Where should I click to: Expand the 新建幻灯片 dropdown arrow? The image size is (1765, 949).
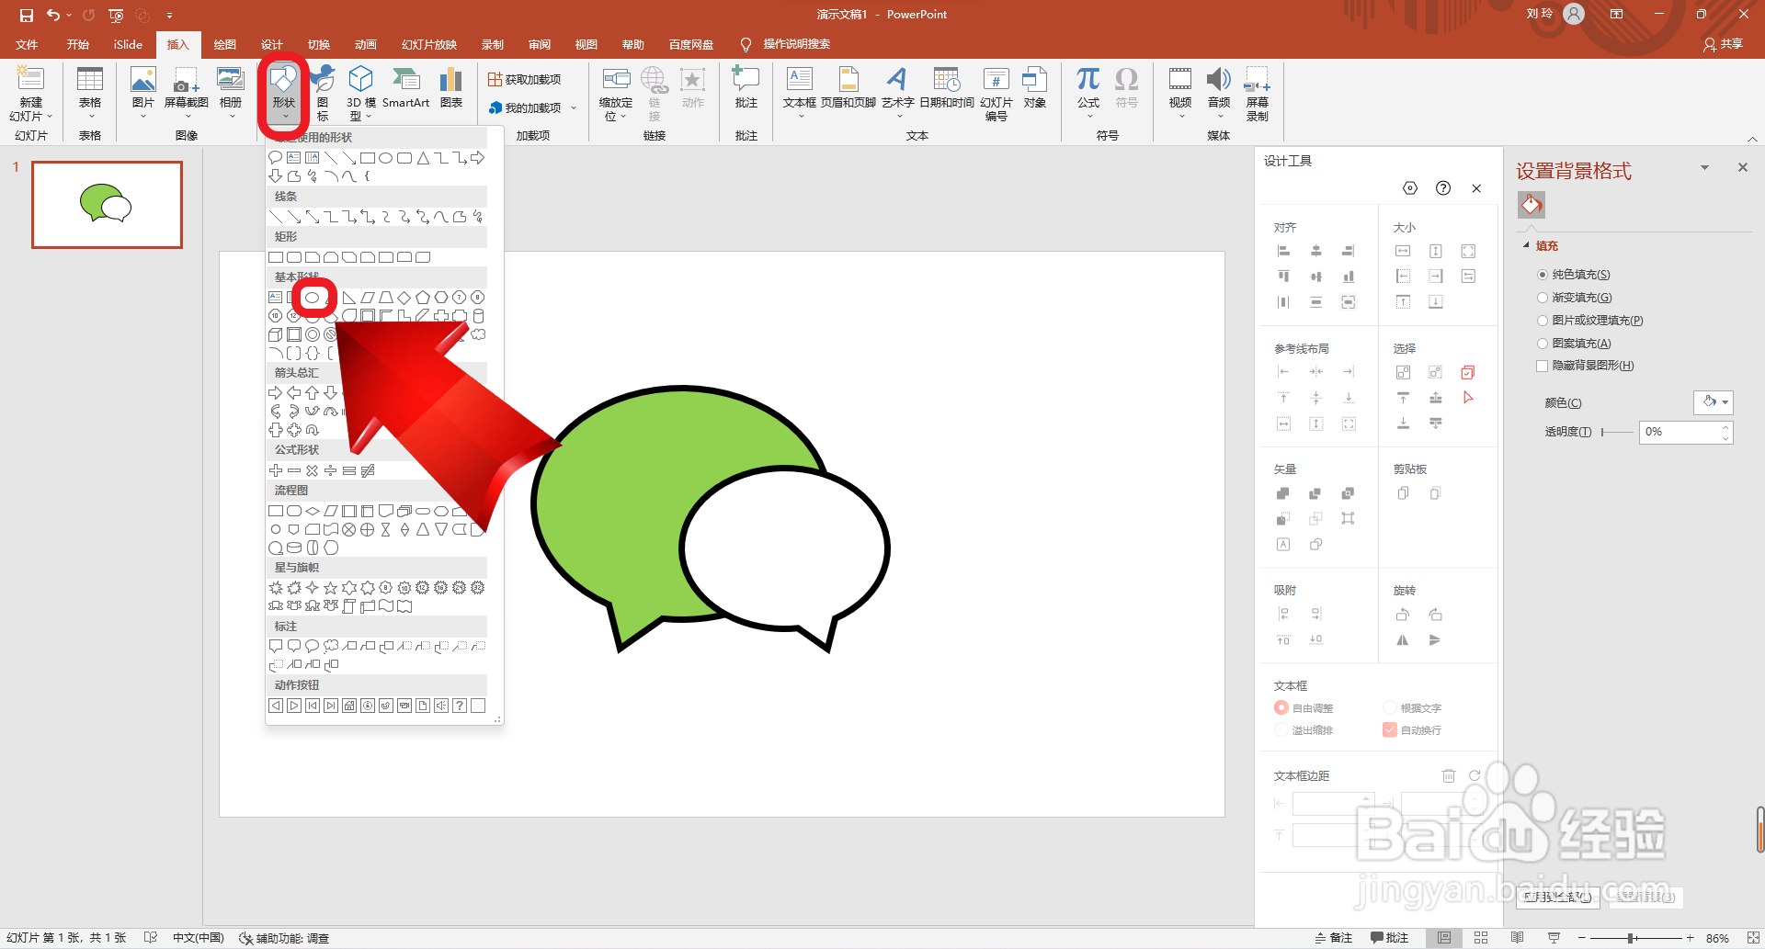(50, 117)
